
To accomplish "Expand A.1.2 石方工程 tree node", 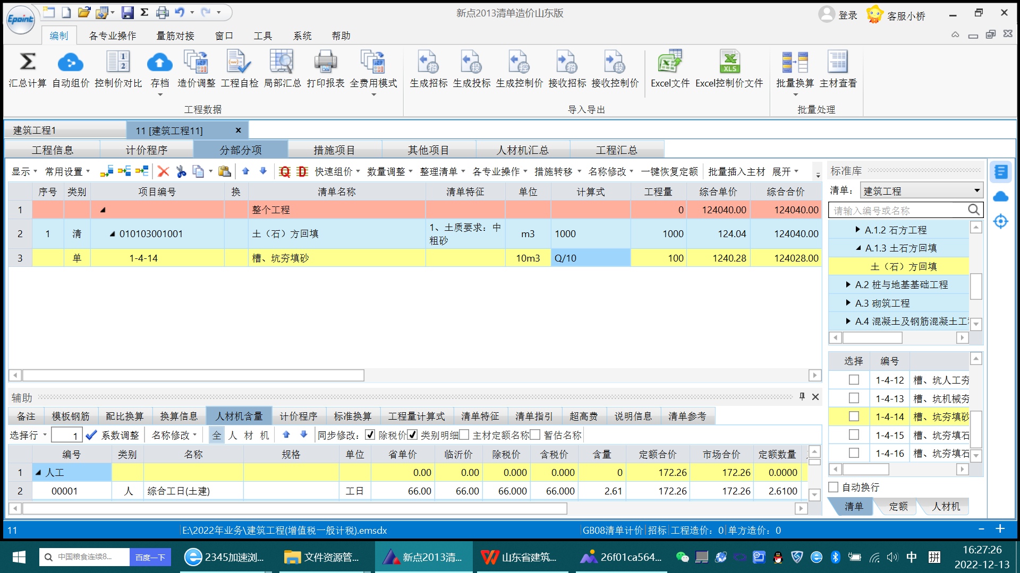I will 857,230.
